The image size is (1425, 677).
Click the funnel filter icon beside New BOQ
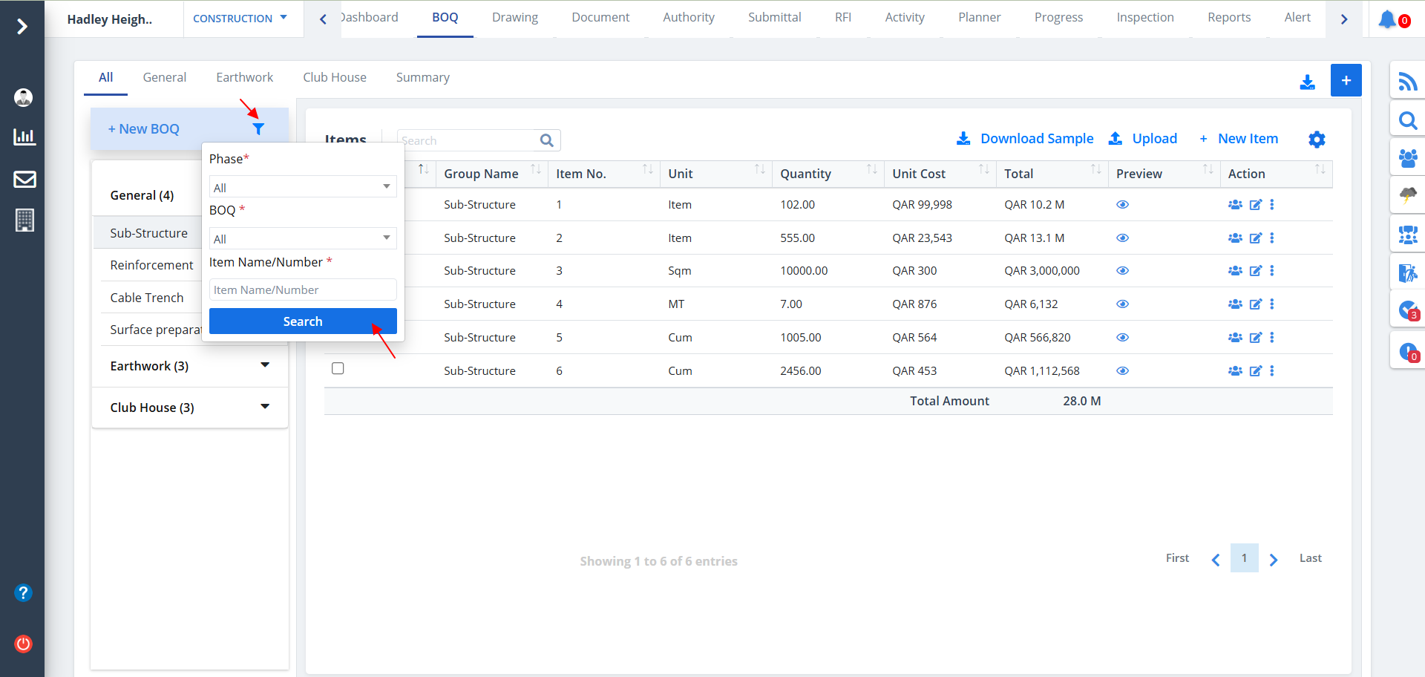258,129
